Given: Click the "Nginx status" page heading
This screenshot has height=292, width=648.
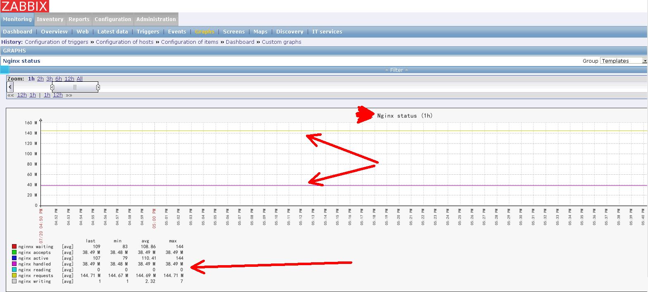Looking at the screenshot, I should point(21,61).
